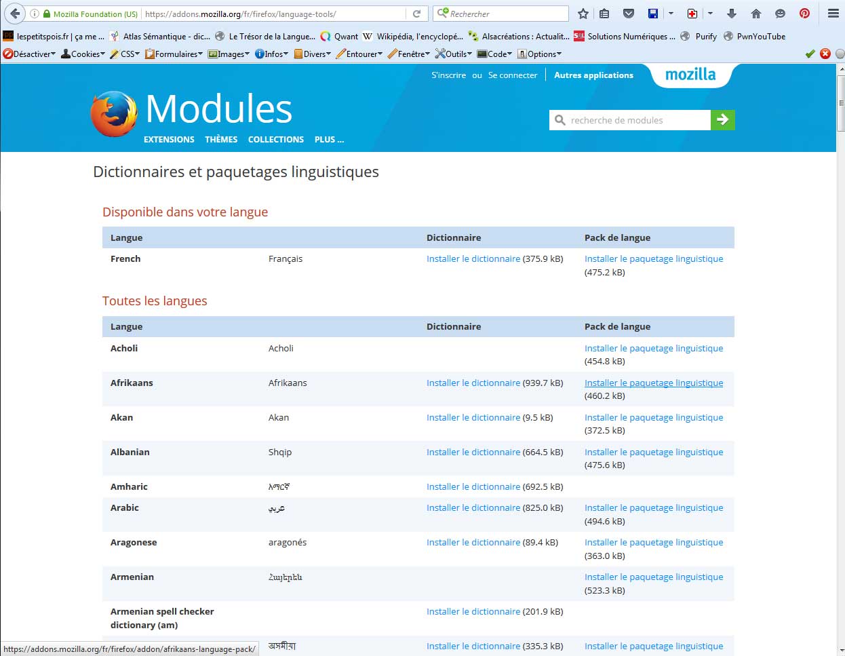The image size is (845, 656).
Task: Click Installer le dictionnaire for Albanian
Action: (x=473, y=452)
